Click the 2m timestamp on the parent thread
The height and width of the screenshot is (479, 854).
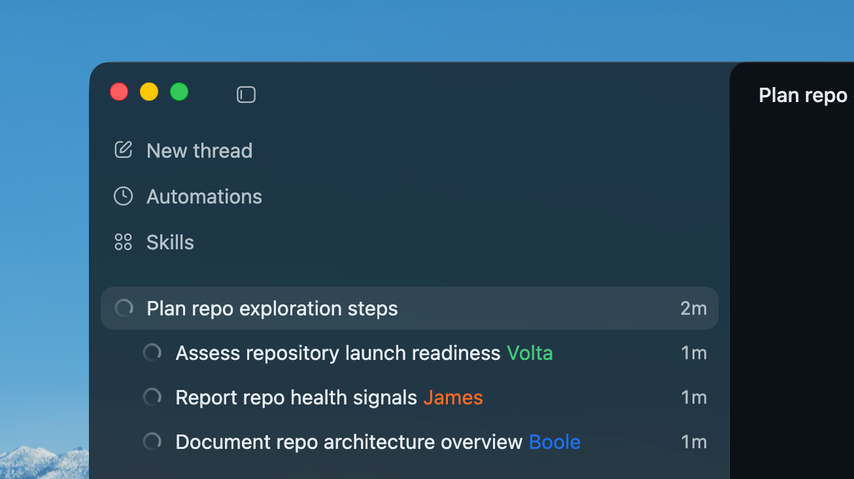(693, 308)
